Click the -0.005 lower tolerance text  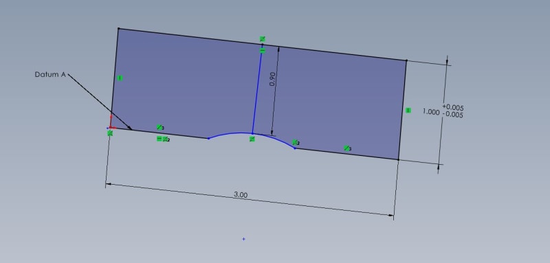click(x=452, y=114)
